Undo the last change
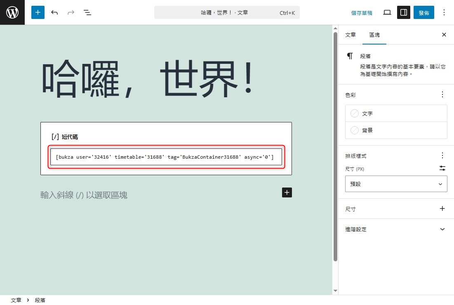 click(x=54, y=12)
